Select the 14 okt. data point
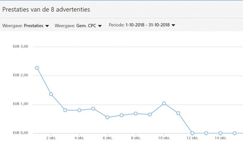Screen dimensions: 243x146 (220, 133)
